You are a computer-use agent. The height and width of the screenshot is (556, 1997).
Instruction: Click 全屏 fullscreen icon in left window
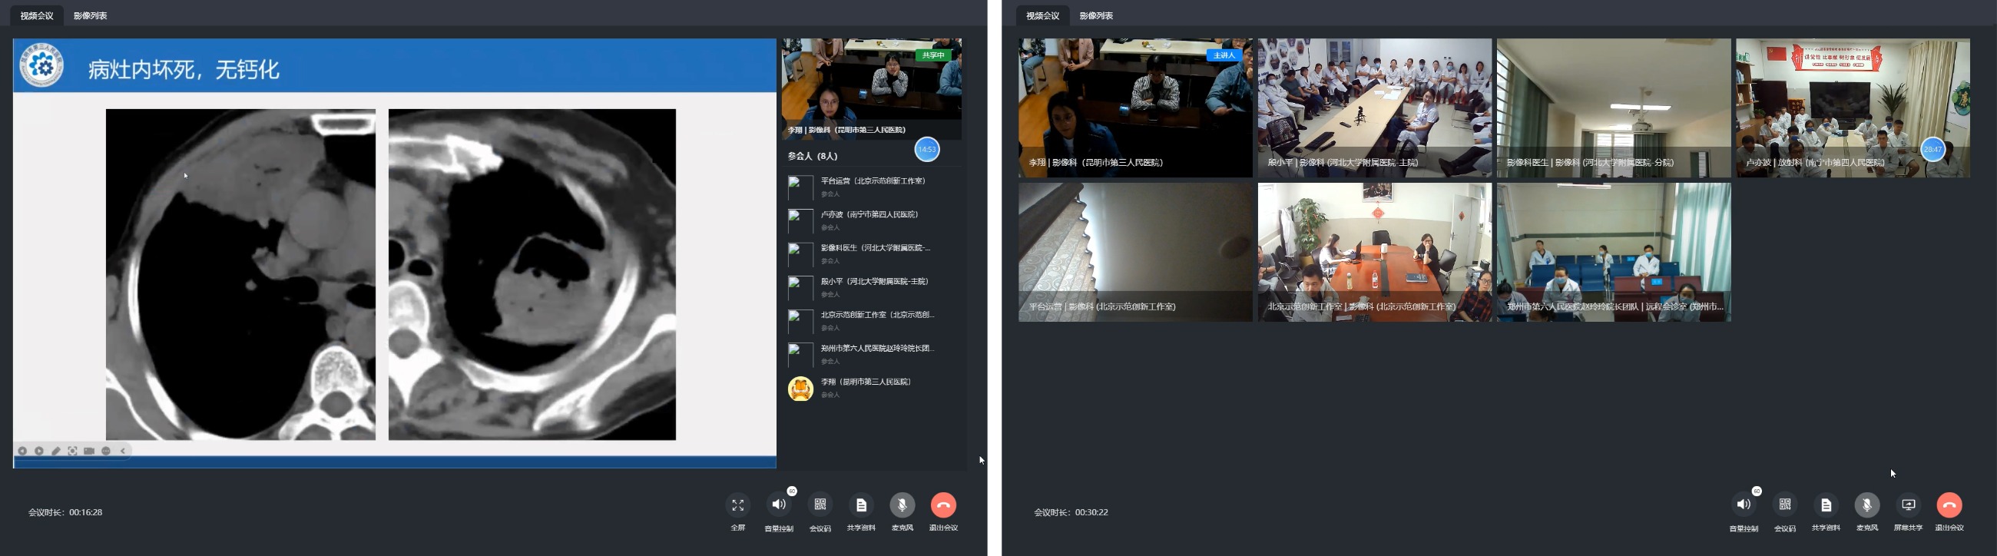[x=737, y=505]
